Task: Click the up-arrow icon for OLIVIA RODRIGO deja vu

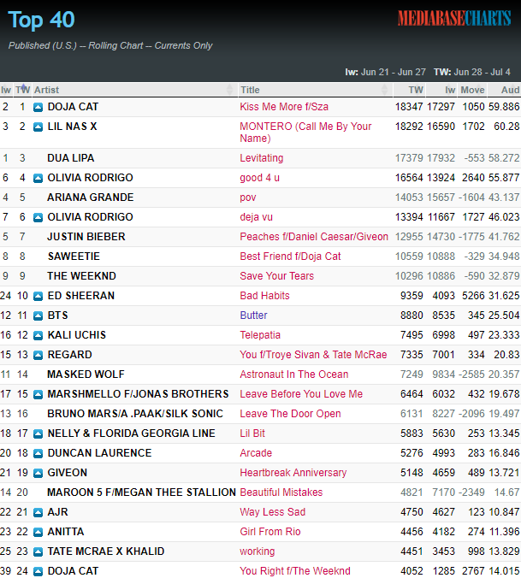Action: (38, 217)
